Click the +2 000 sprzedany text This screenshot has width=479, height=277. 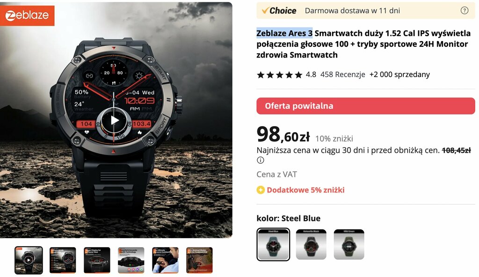point(399,74)
